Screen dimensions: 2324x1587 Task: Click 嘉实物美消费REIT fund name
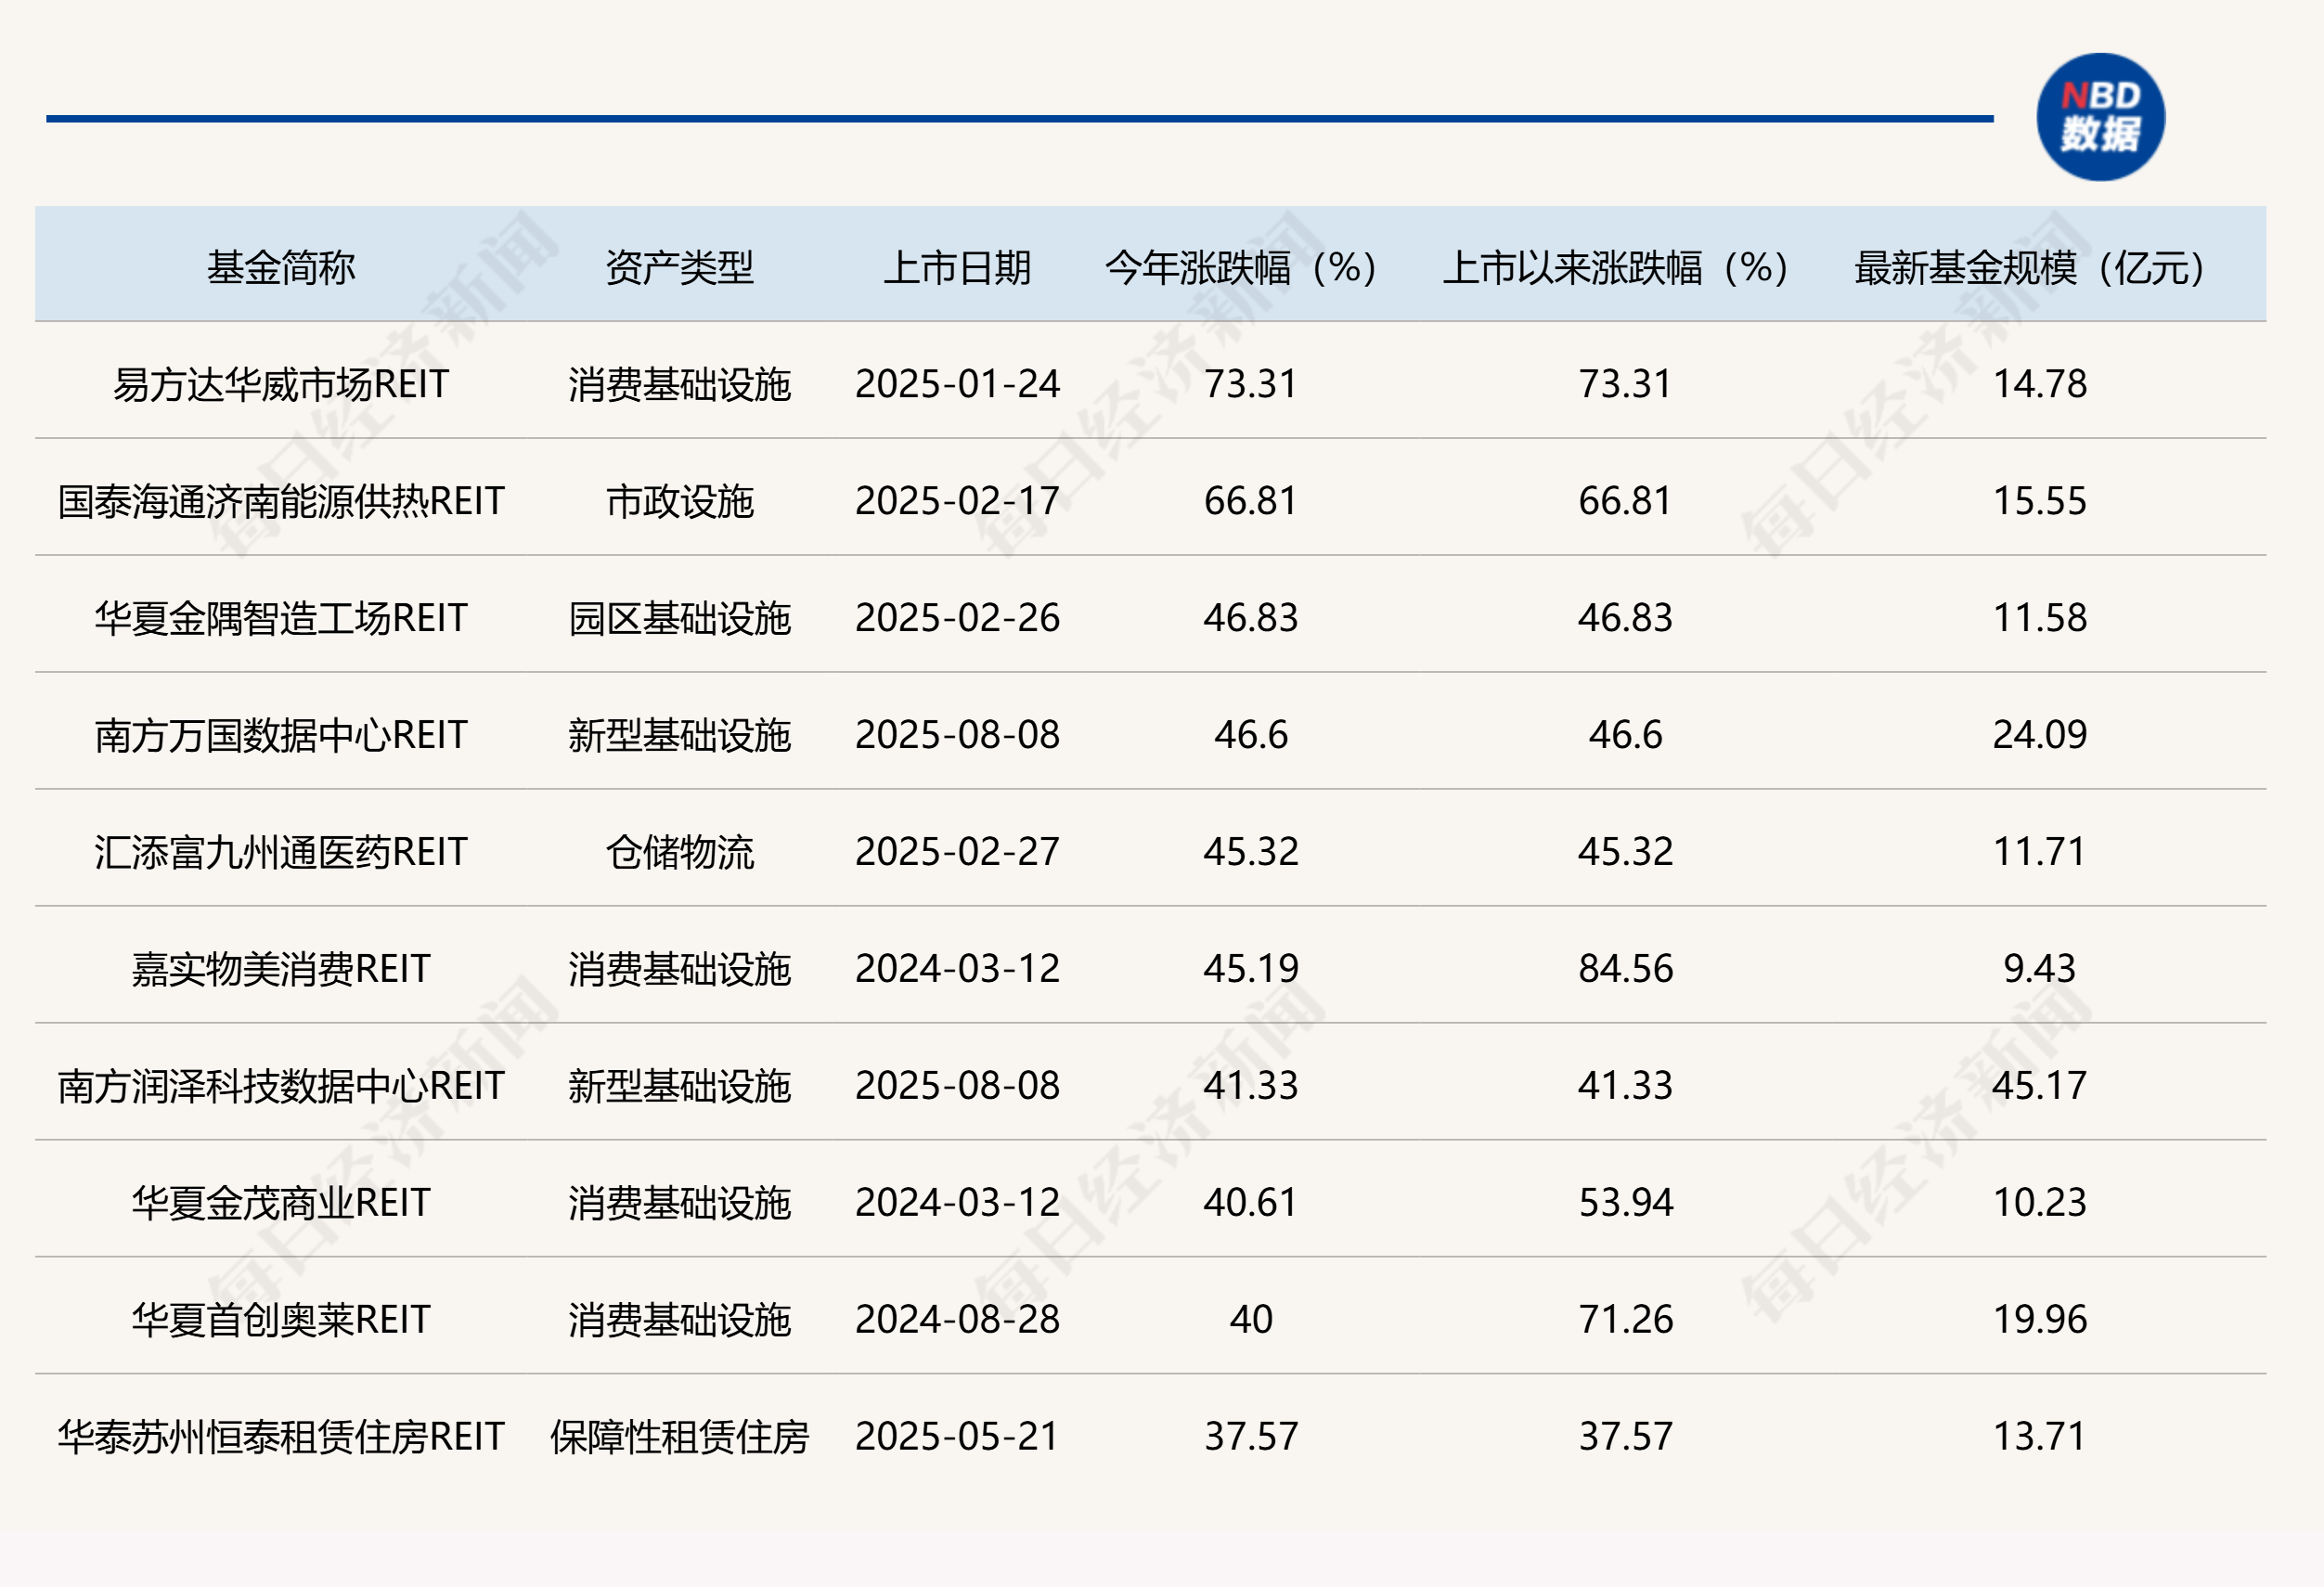coord(281,969)
